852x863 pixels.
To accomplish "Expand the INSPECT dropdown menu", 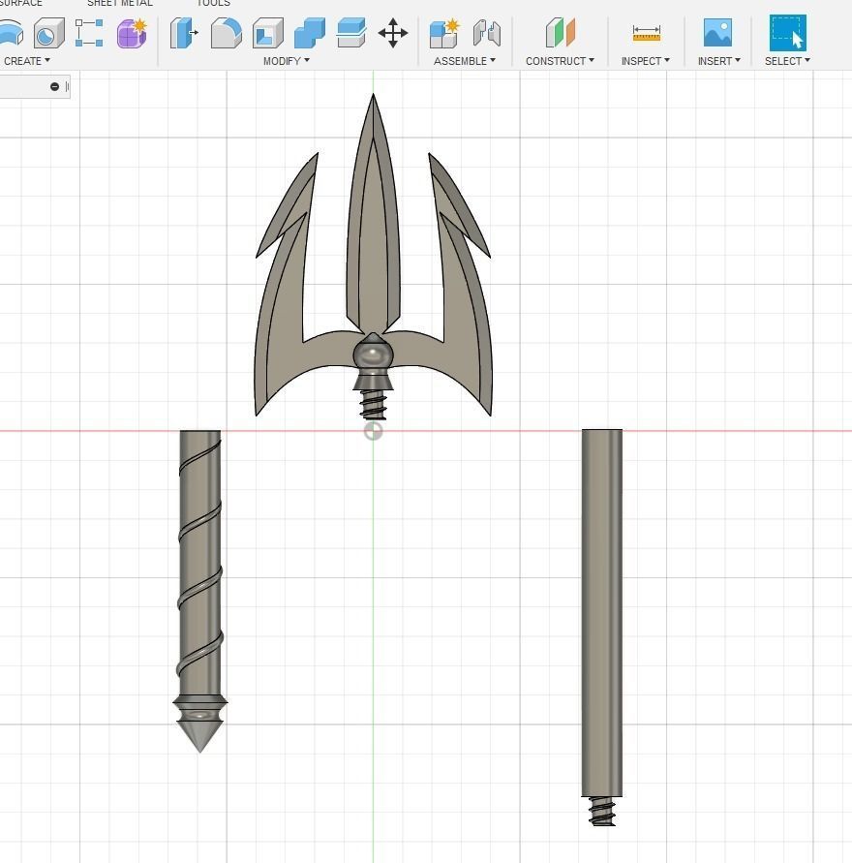I will coord(645,61).
